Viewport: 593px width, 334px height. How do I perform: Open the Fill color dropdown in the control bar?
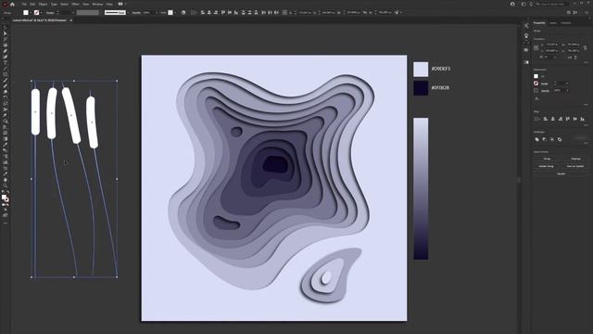[31, 12]
